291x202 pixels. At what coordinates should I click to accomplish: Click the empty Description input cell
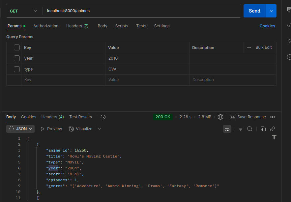(x=233, y=80)
